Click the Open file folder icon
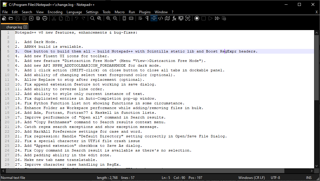320x181 pixels. click(x=11, y=18)
